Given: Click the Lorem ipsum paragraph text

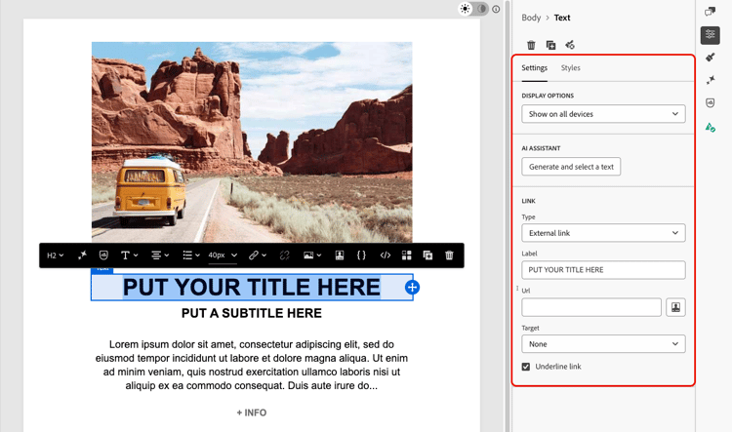Looking at the screenshot, I should pos(252,365).
